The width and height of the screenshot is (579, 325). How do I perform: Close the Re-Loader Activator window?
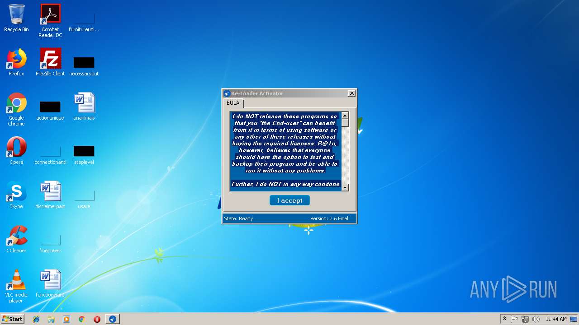click(x=351, y=93)
